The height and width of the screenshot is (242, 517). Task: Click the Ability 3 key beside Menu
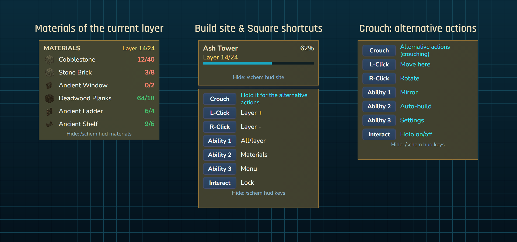tap(220, 169)
